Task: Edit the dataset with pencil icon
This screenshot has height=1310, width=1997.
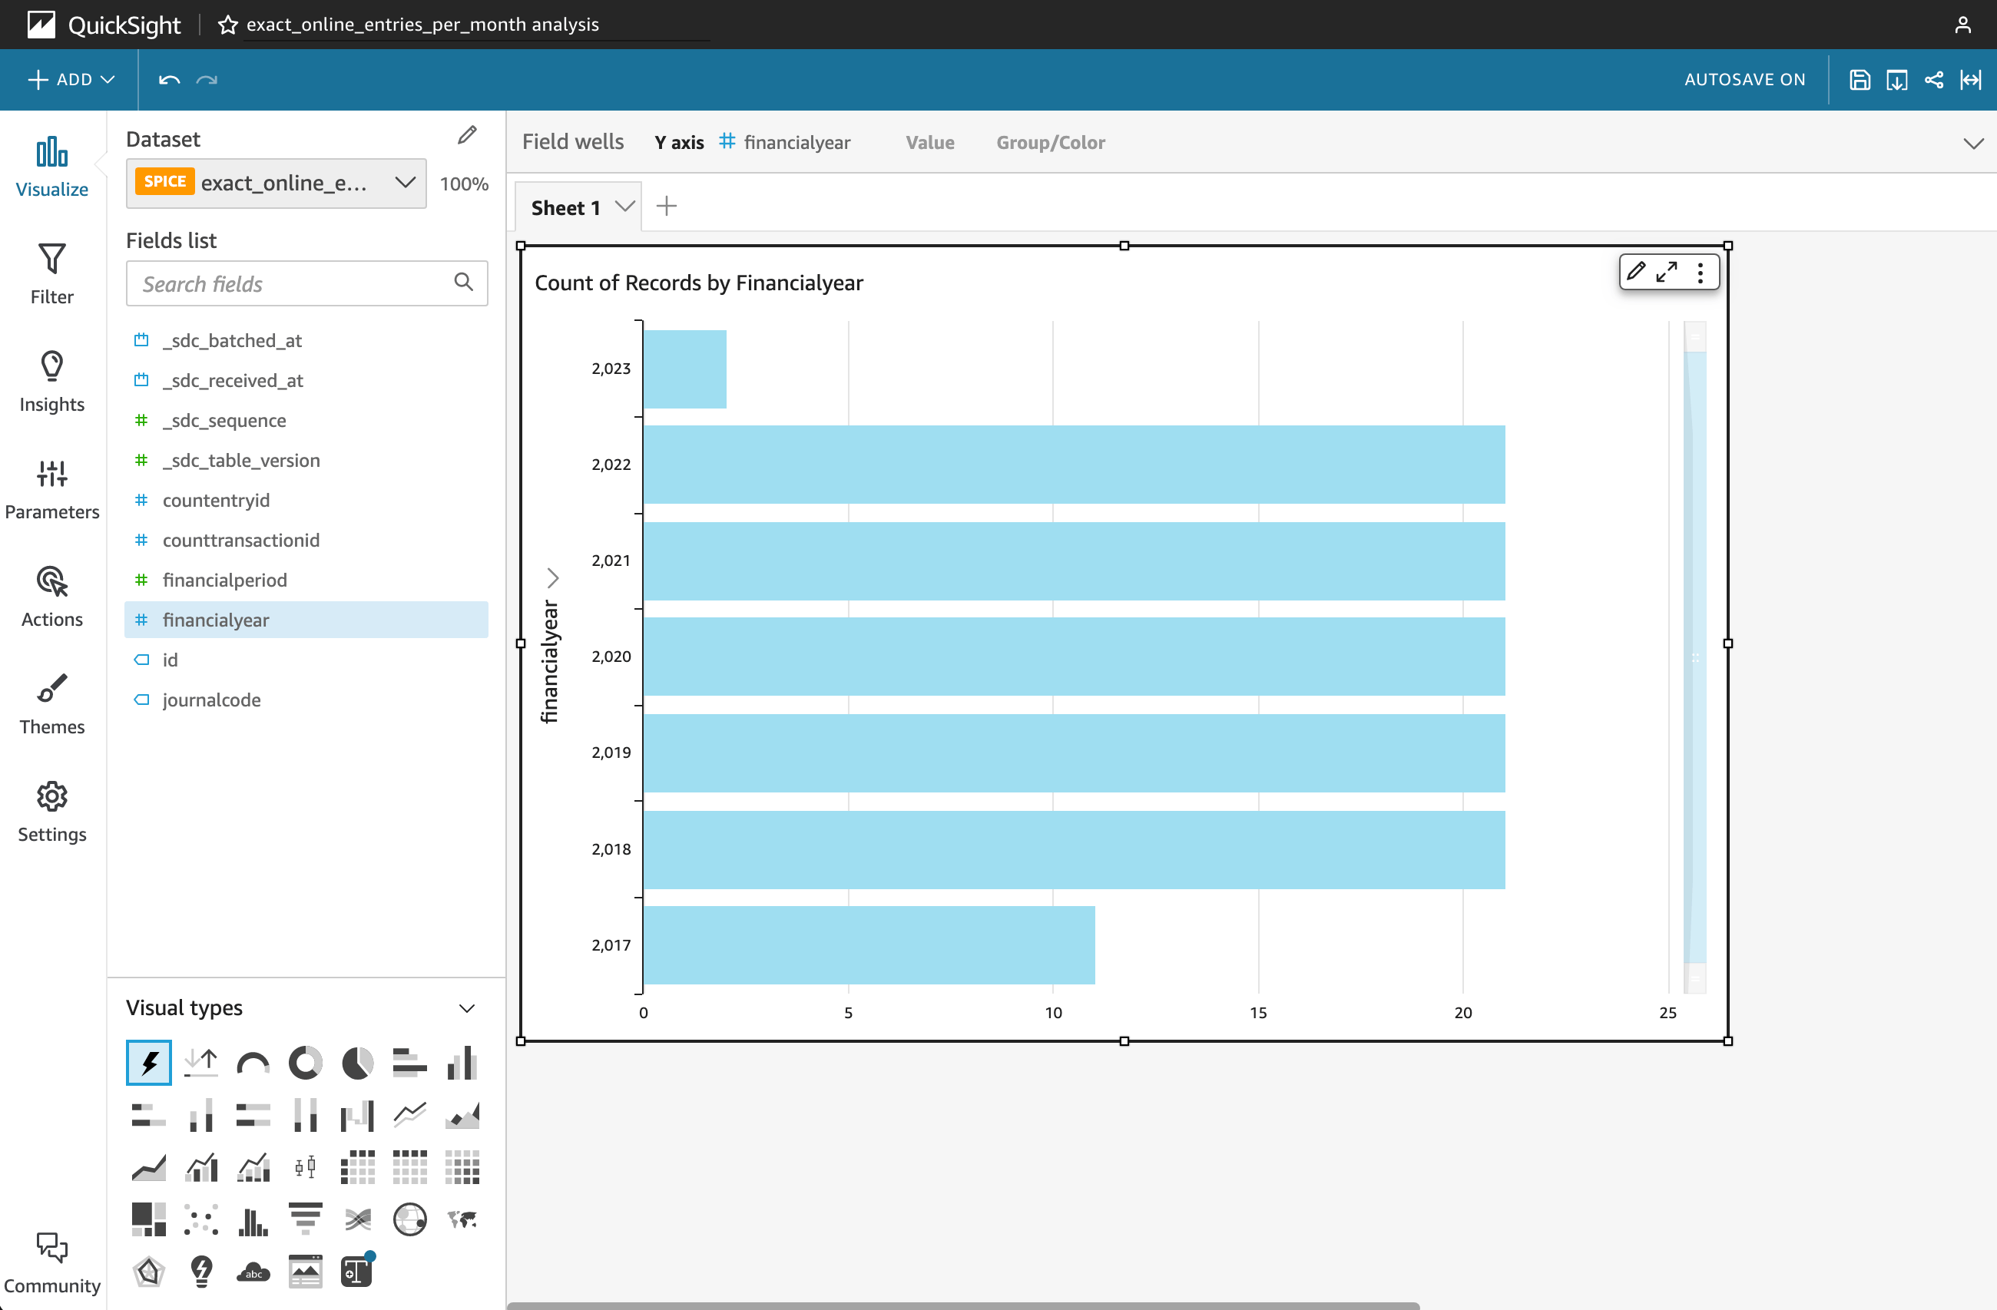Action: pyautogui.click(x=467, y=135)
